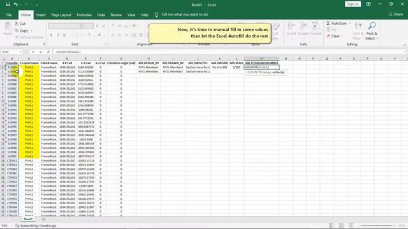Click Bottom Align icon
The width and height of the screenshot is (408, 229).
coord(126,26)
